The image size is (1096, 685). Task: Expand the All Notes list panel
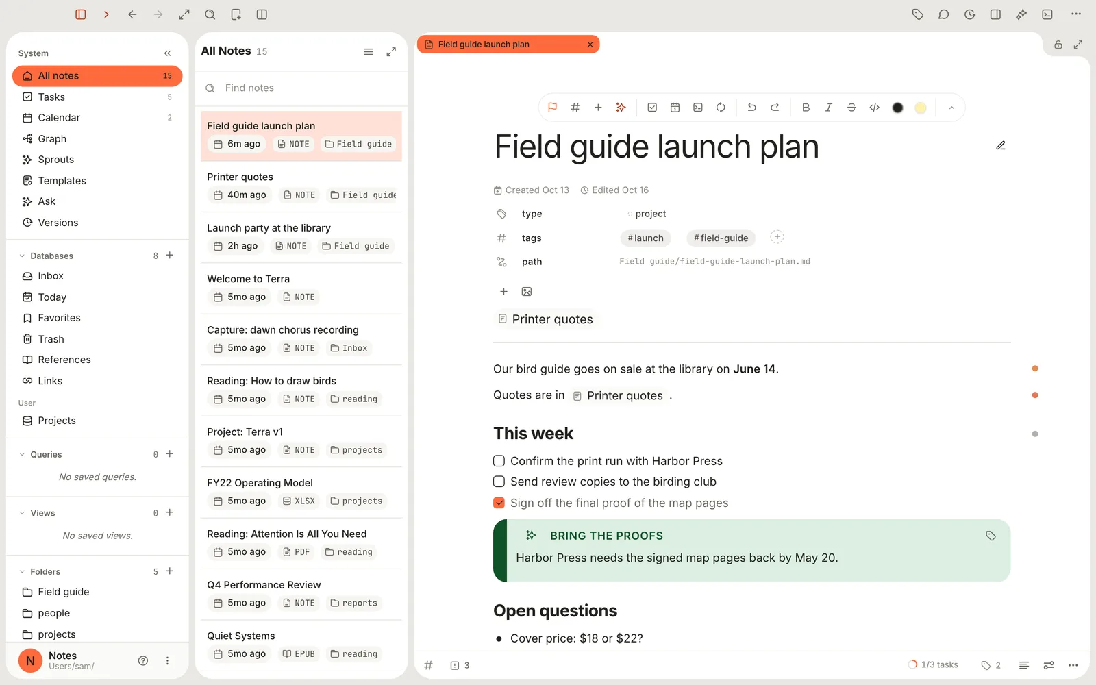pyautogui.click(x=391, y=52)
